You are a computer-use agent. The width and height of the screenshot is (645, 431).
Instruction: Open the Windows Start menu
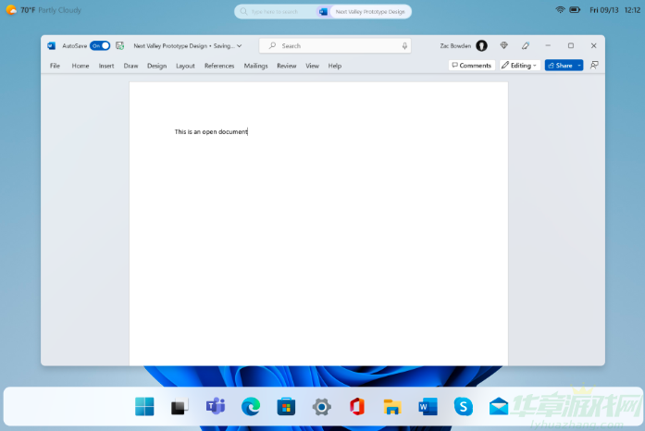(x=144, y=406)
